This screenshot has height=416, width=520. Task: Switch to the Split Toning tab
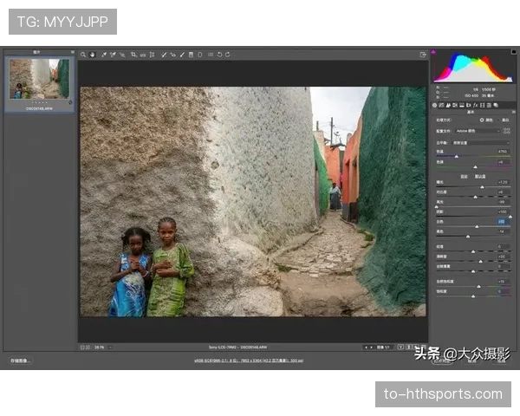(462, 105)
